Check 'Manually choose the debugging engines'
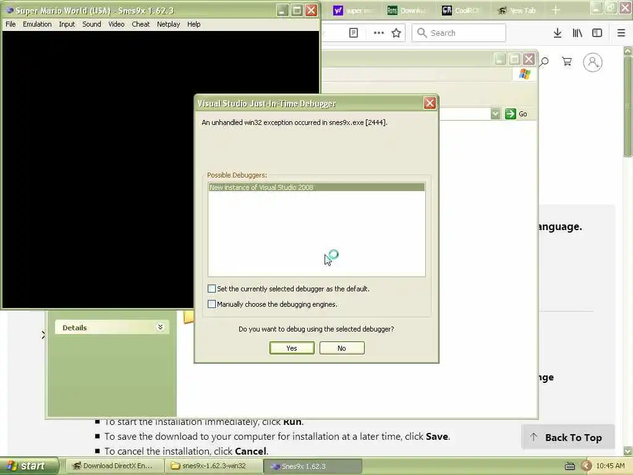Screen dimensions: 633x475 pyautogui.click(x=211, y=304)
